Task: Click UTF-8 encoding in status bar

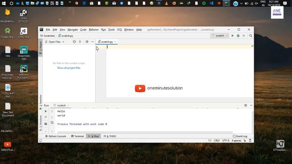Action: point(226,141)
